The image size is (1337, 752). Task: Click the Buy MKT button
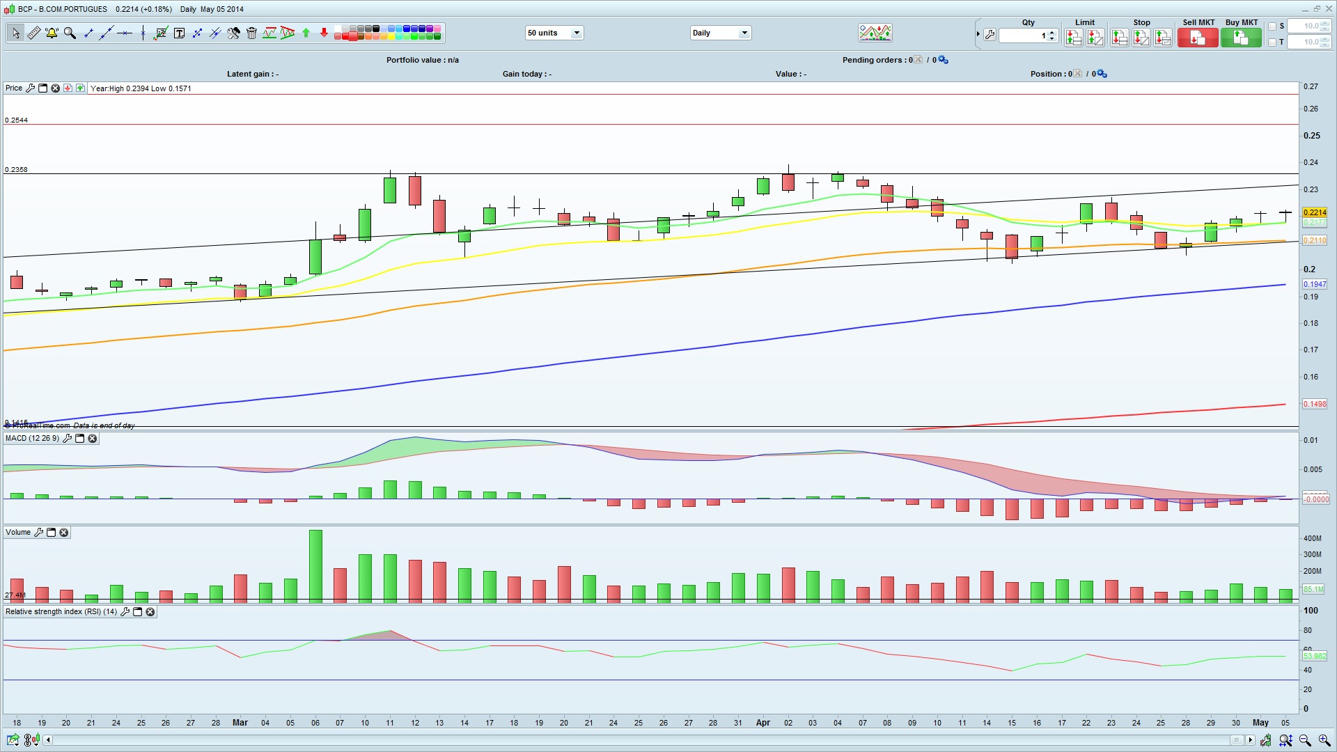point(1240,38)
